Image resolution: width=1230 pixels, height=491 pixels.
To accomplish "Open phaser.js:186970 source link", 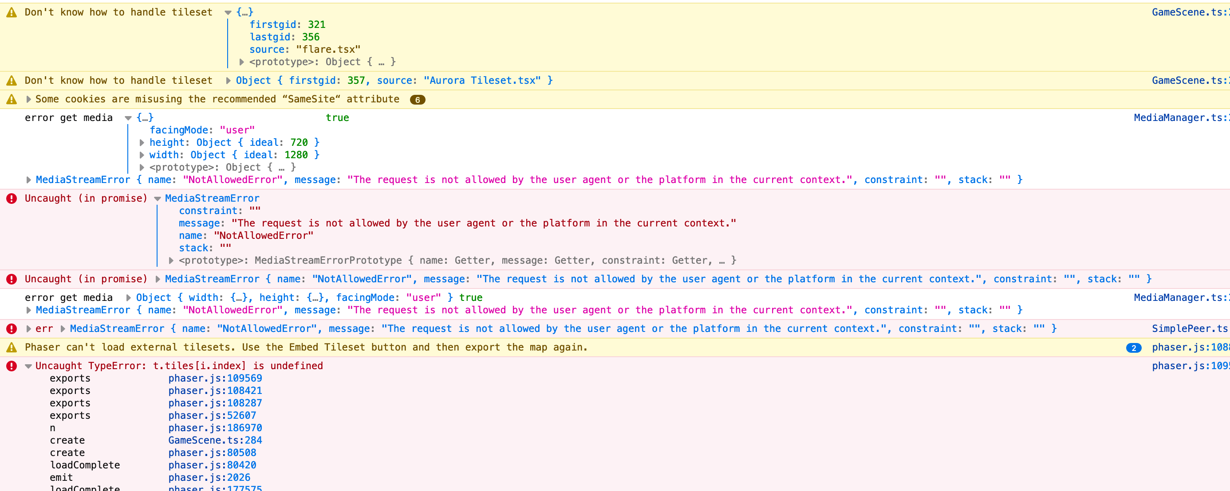I will click(215, 428).
